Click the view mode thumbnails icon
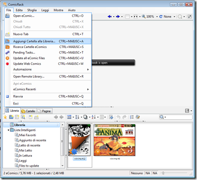The width and height of the screenshot is (197, 180). (x=69, y=117)
